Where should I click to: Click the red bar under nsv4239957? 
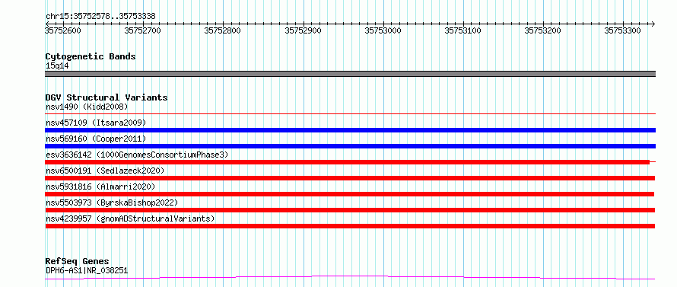350,226
